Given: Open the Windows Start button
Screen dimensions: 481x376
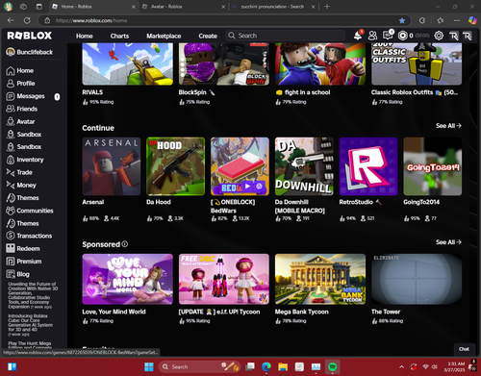Looking at the screenshot, I should 149,366.
